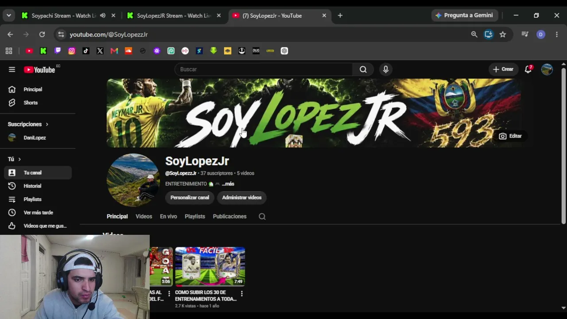This screenshot has height=319, width=567.
Task: Open the En vivo tab
Action: pyautogui.click(x=168, y=216)
